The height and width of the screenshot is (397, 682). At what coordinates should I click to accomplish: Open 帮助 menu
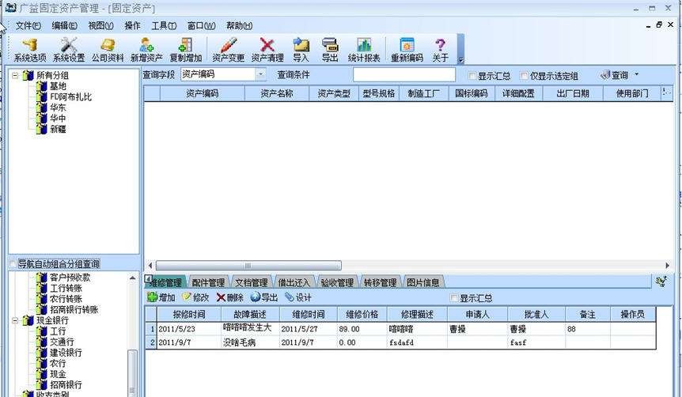pos(239,25)
